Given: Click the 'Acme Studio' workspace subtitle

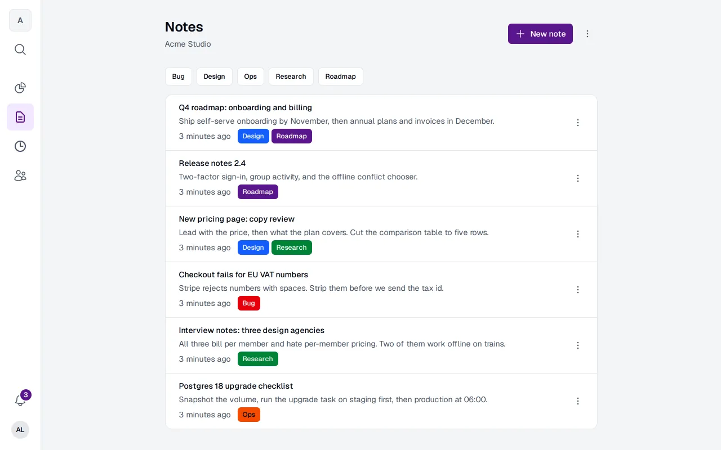Looking at the screenshot, I should click(x=188, y=44).
